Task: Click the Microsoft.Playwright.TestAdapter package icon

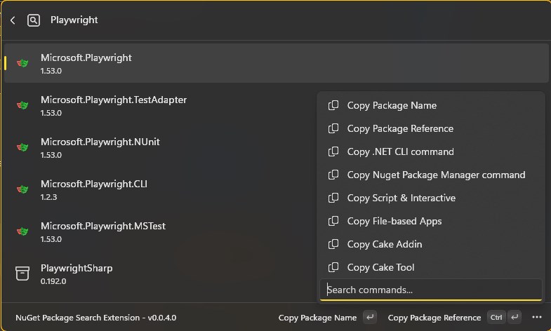Action: click(22, 105)
